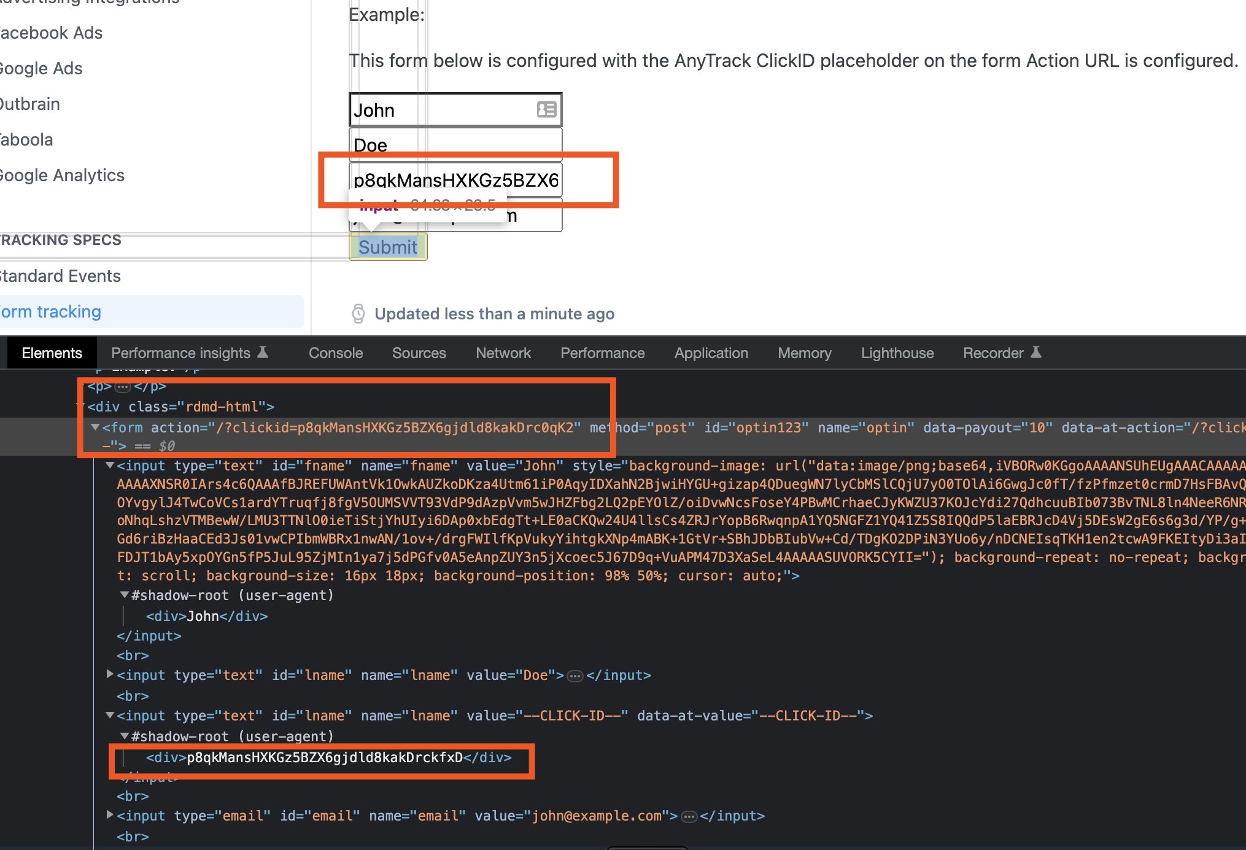Click the flask icon next to Performance insights
Screen dimensions: 1246x850
pyautogui.click(x=263, y=352)
